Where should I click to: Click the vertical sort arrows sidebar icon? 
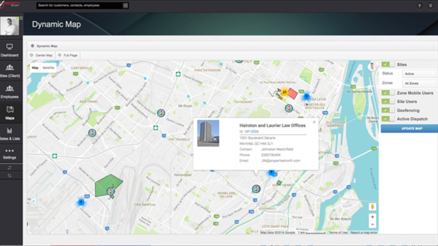10,176
